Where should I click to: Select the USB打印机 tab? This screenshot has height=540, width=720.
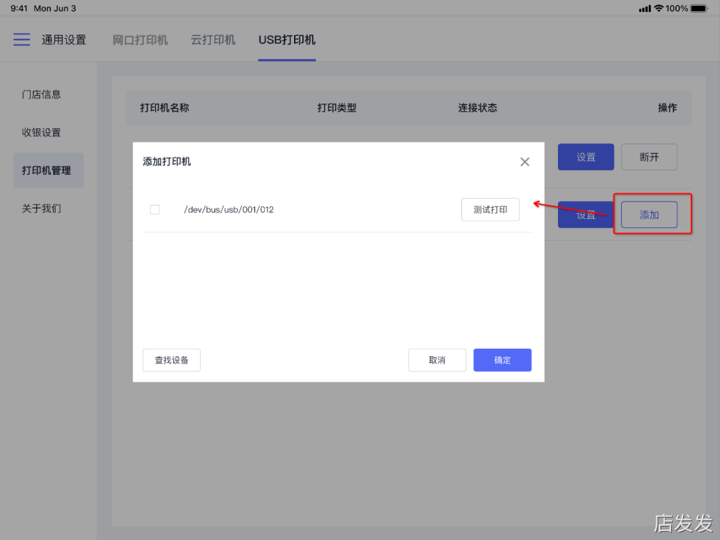287,40
